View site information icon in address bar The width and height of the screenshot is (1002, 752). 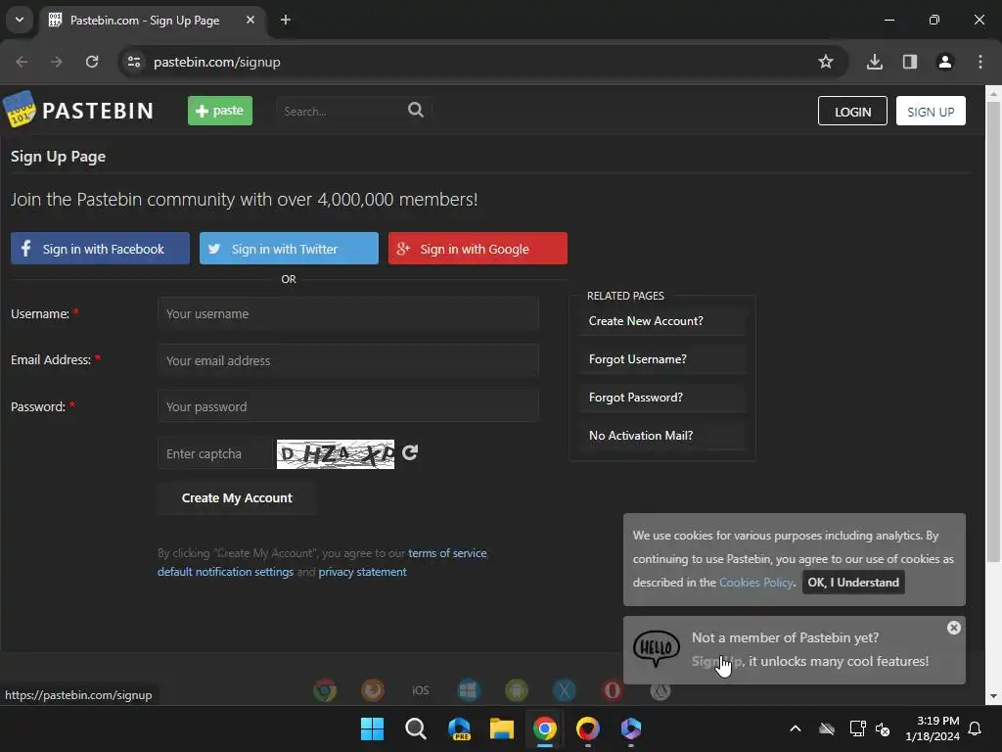(x=134, y=62)
